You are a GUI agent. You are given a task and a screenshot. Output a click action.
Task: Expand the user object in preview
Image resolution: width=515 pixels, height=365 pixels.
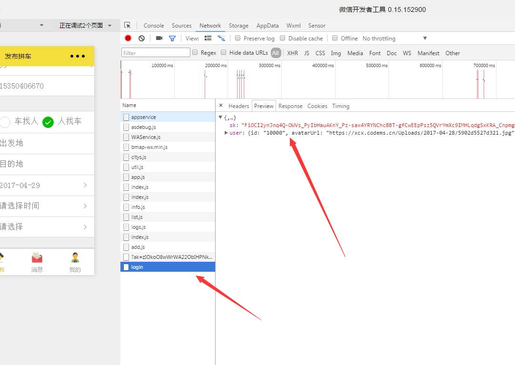click(x=226, y=133)
